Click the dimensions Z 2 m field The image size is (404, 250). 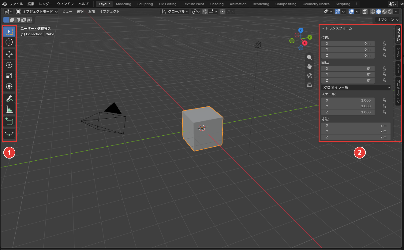[356, 137]
